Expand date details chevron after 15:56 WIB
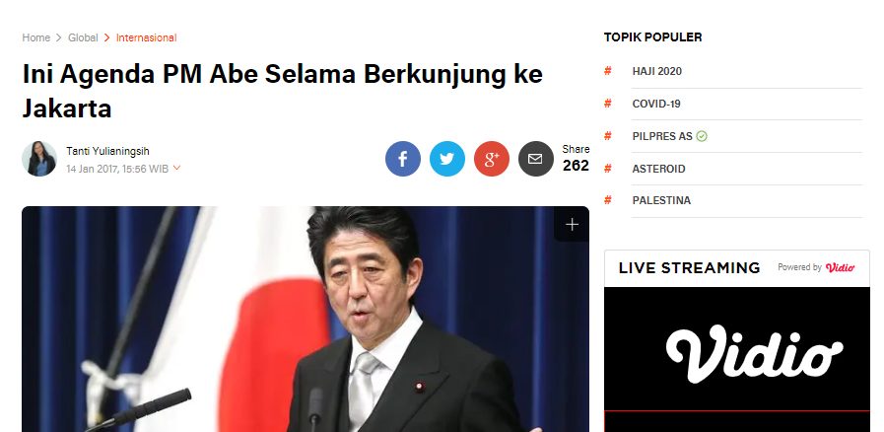Screen dimensions: 884x432 pyautogui.click(x=176, y=168)
